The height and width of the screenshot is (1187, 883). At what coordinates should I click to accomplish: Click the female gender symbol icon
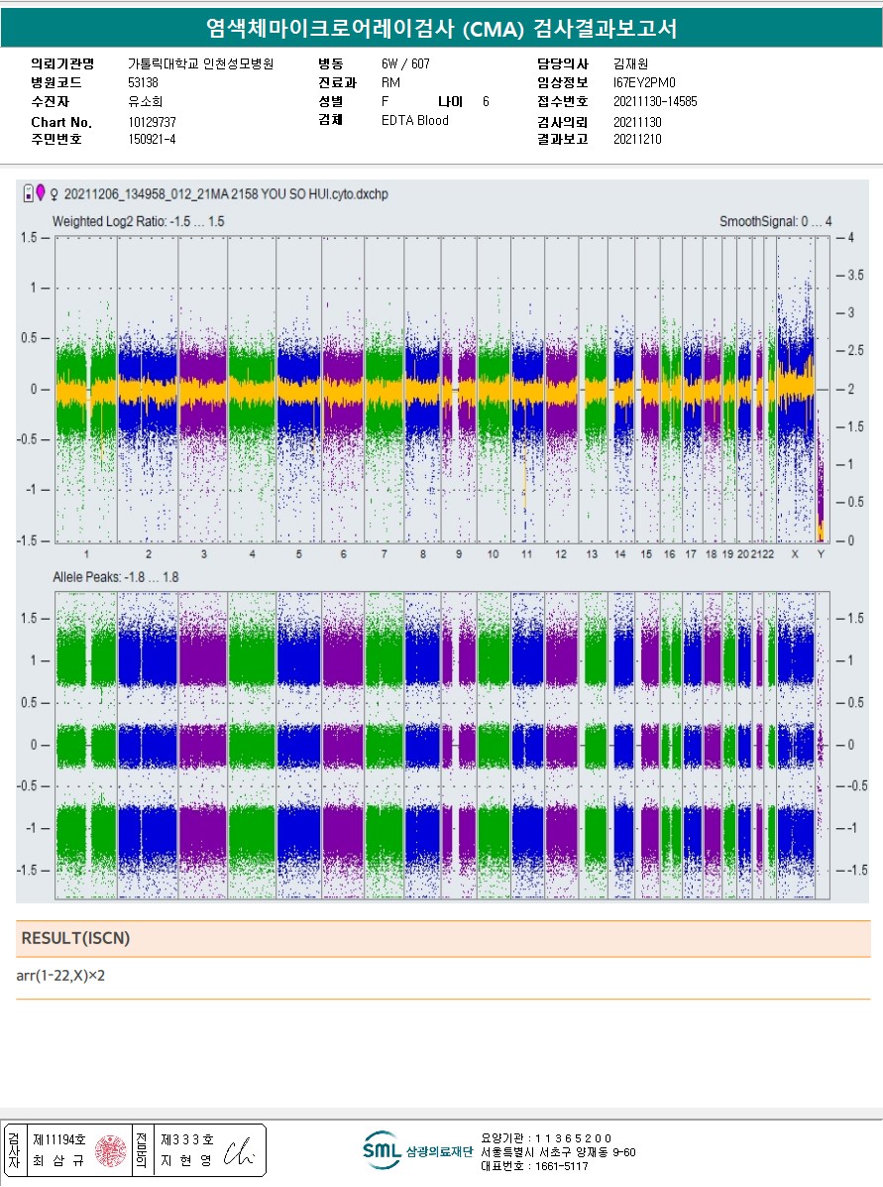click(x=55, y=194)
